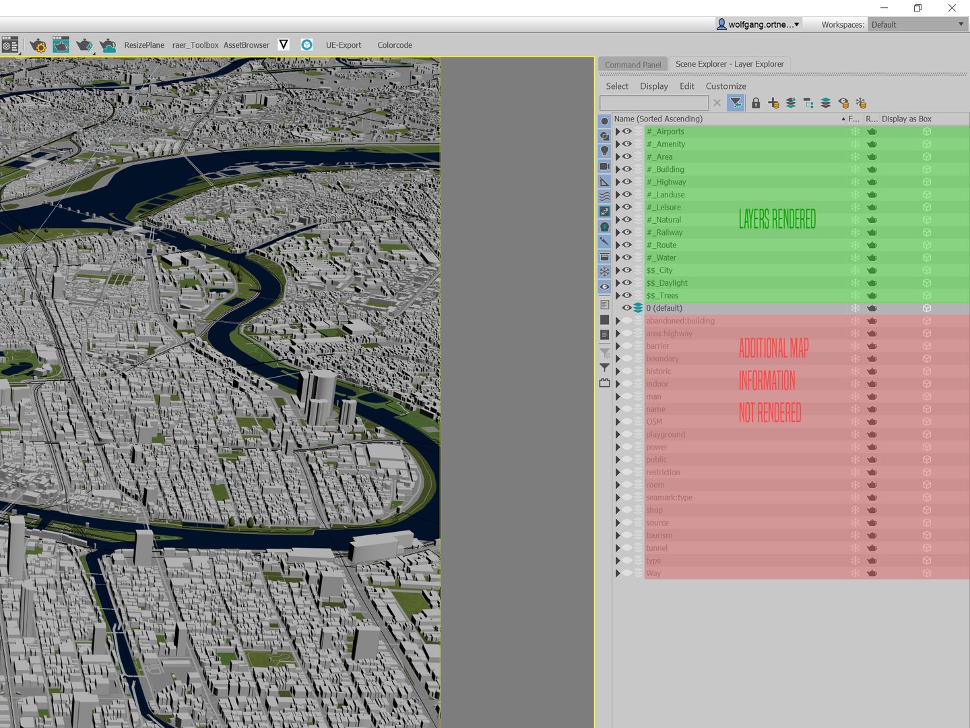
Task: Click the UE-Export toolbar button
Action: click(x=344, y=45)
